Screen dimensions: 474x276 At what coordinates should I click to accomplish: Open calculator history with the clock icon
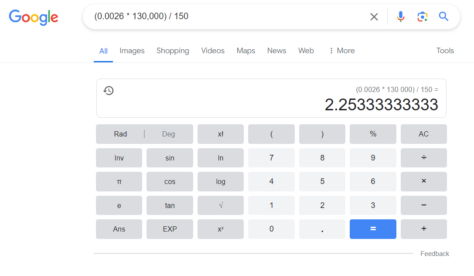click(109, 90)
